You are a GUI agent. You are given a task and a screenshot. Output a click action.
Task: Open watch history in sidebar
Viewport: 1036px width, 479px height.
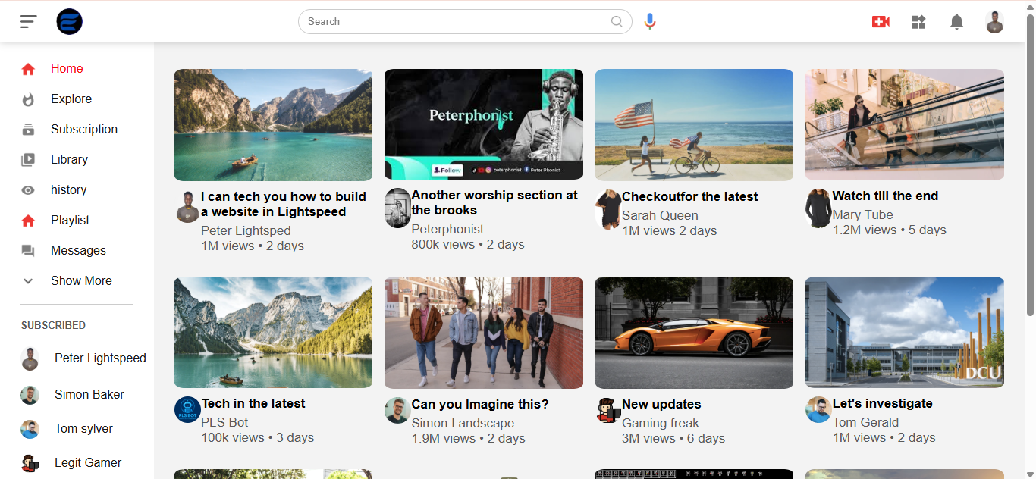tap(68, 189)
